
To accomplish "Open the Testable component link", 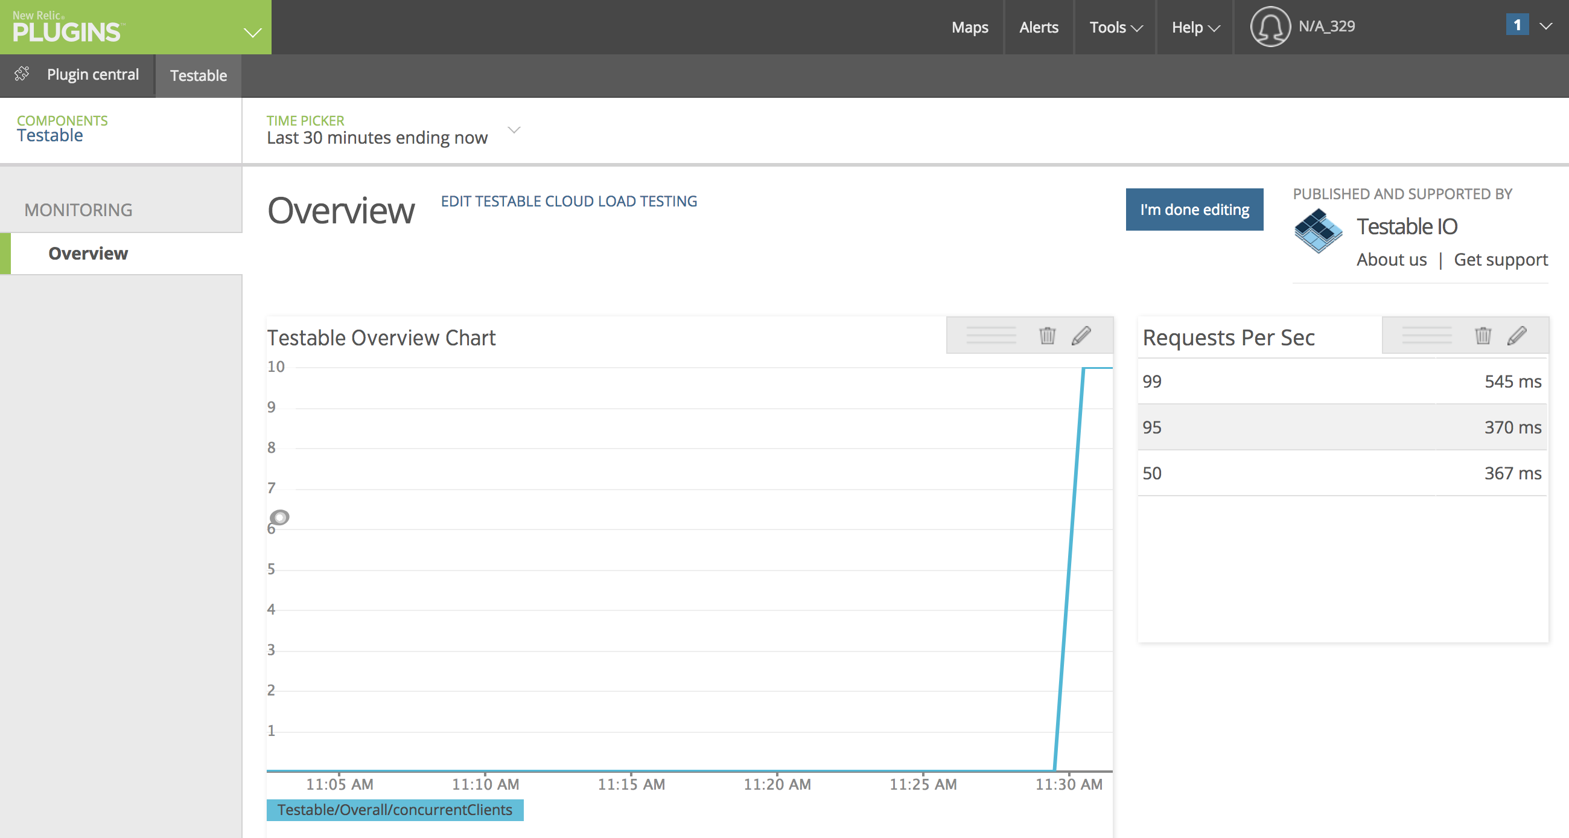I will tap(50, 135).
